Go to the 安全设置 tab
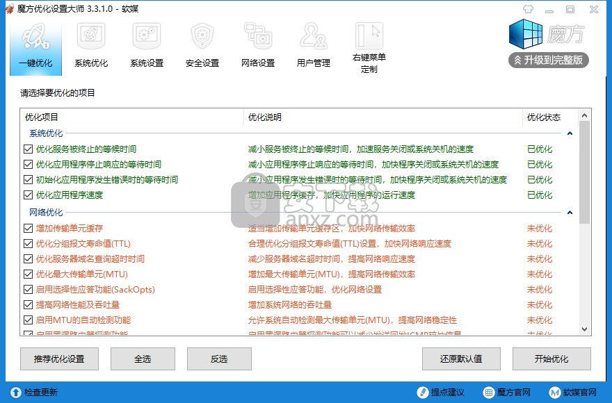The height and width of the screenshot is (403, 612). point(202,47)
